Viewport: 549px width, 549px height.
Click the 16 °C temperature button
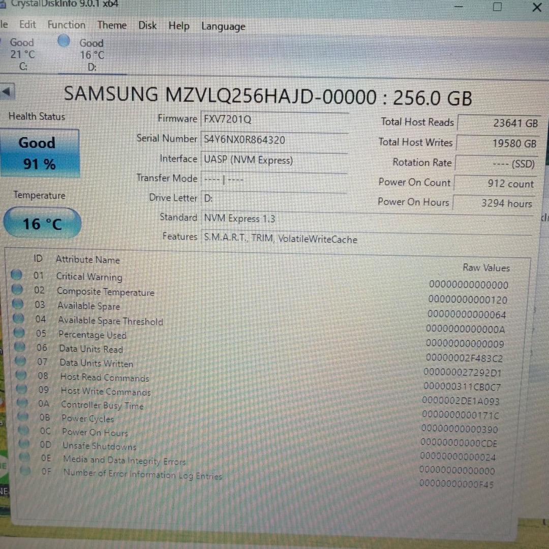(x=42, y=223)
